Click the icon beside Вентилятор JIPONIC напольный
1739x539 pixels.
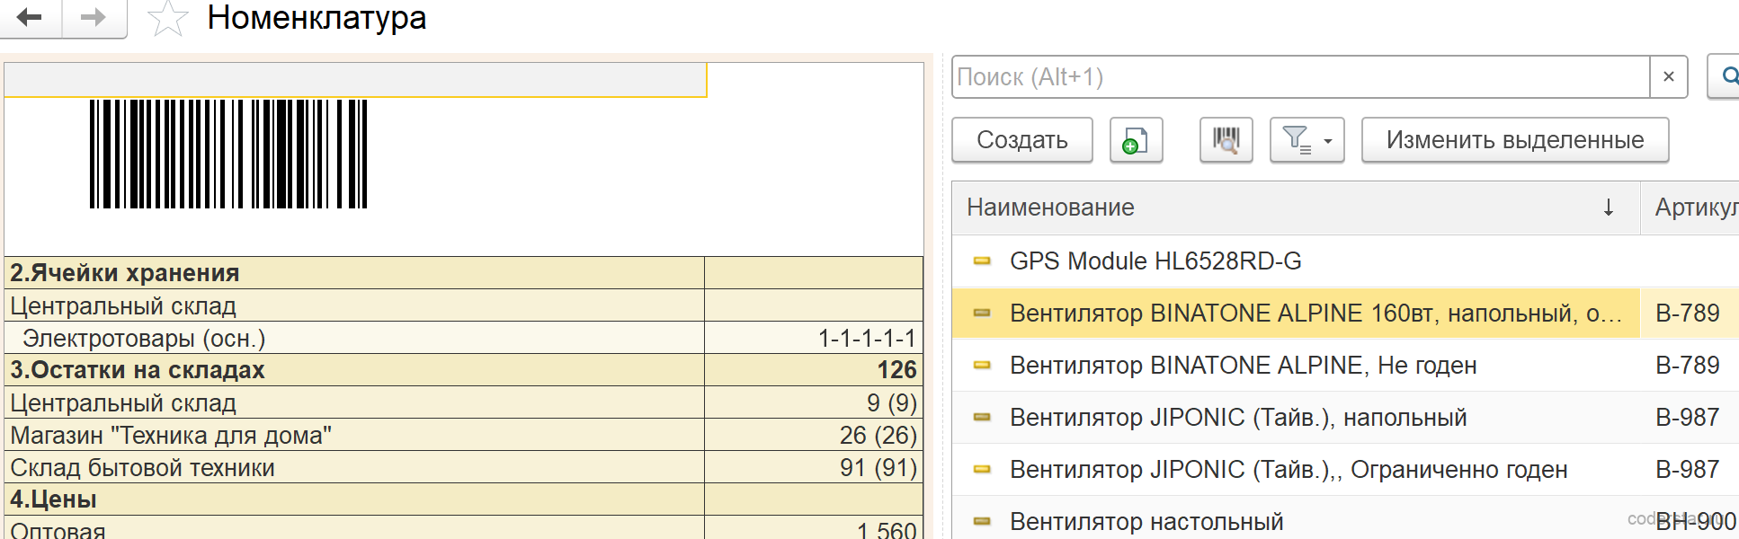click(x=982, y=418)
